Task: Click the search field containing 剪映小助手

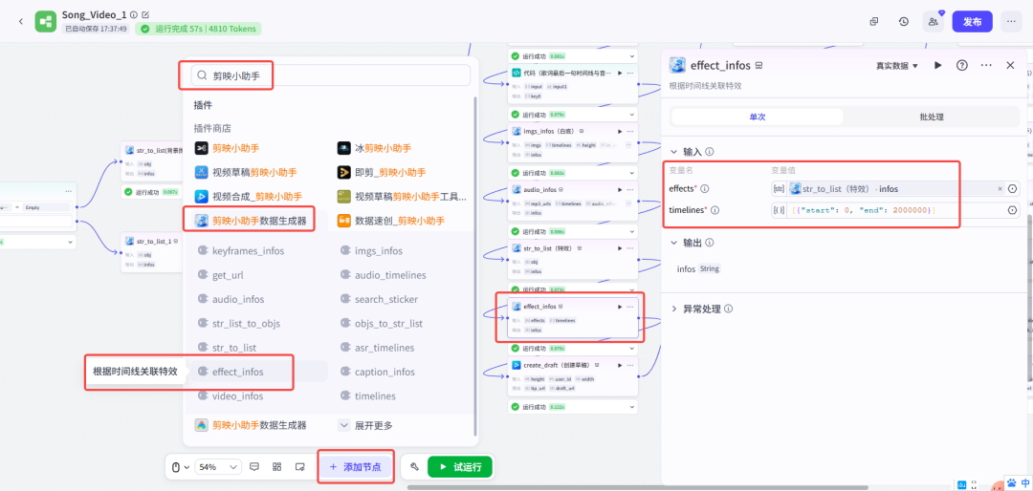Action: [x=331, y=75]
